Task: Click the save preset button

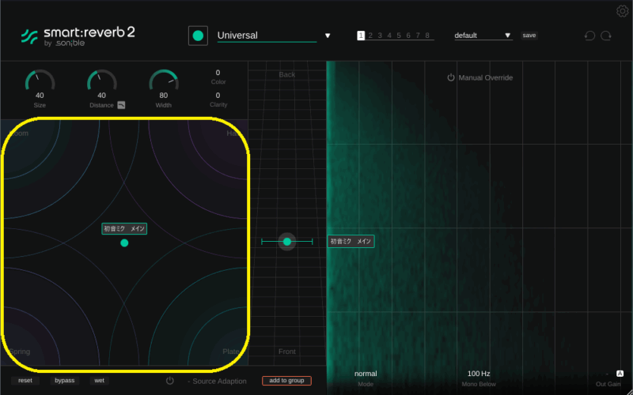Action: (x=529, y=36)
